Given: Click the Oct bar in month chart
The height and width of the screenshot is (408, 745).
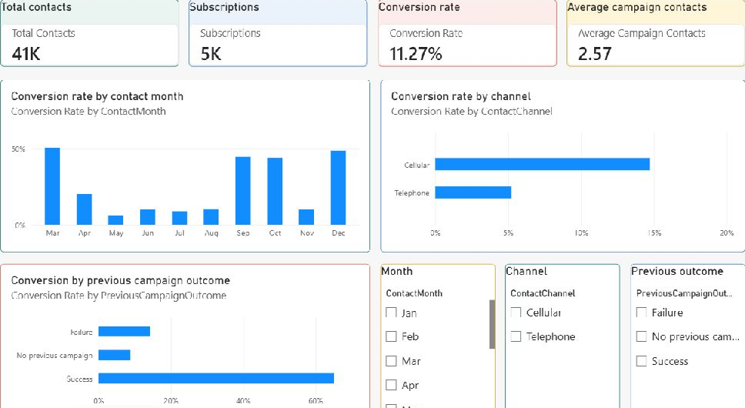Looking at the screenshot, I should click(x=275, y=191).
